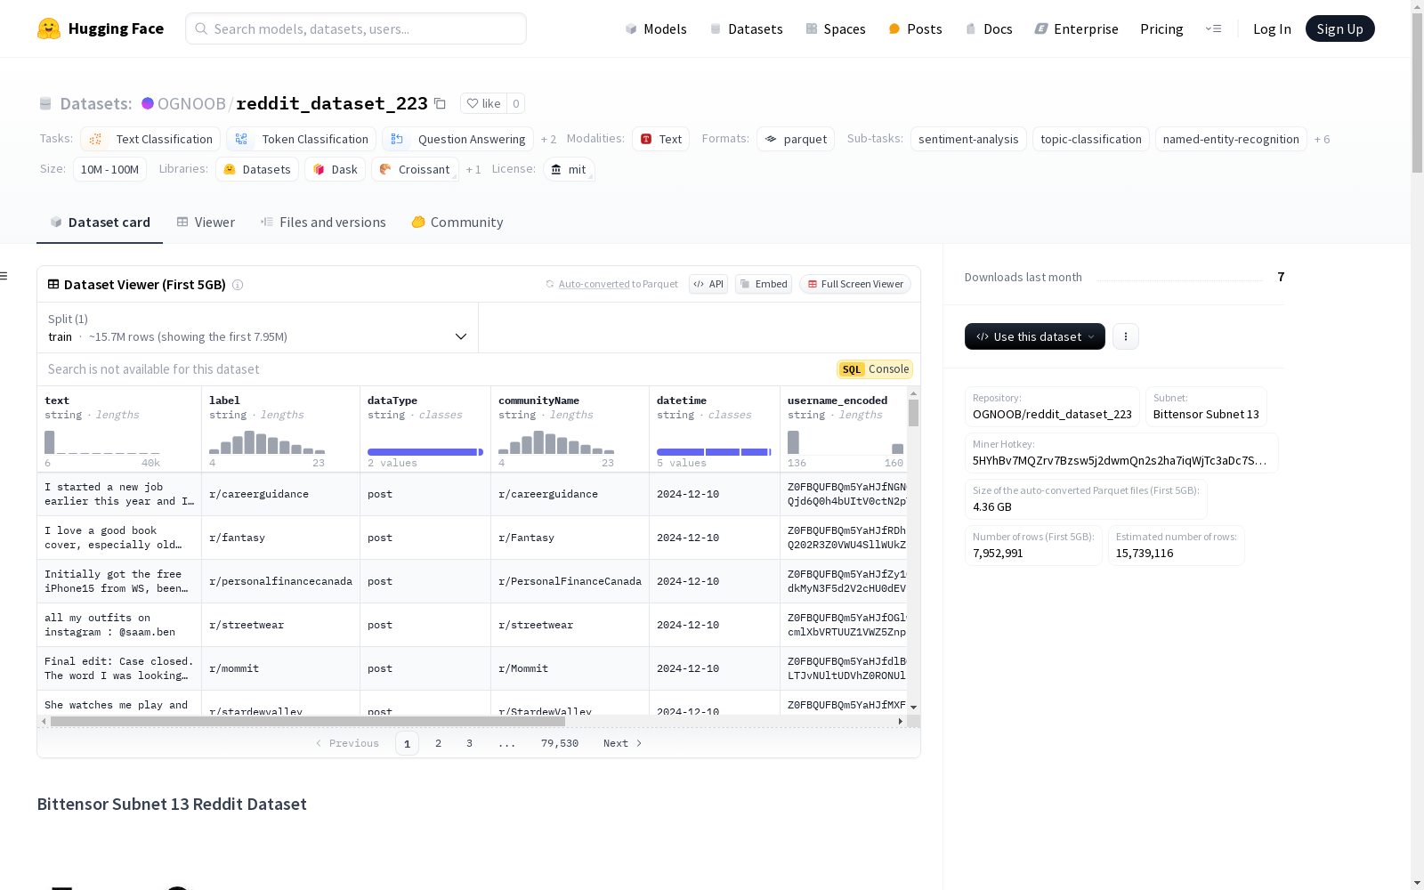Click the dataset info icon beside Dataset Viewer title

coord(238,285)
